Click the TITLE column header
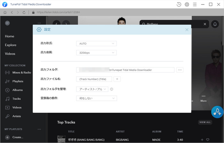 [x=71, y=131]
